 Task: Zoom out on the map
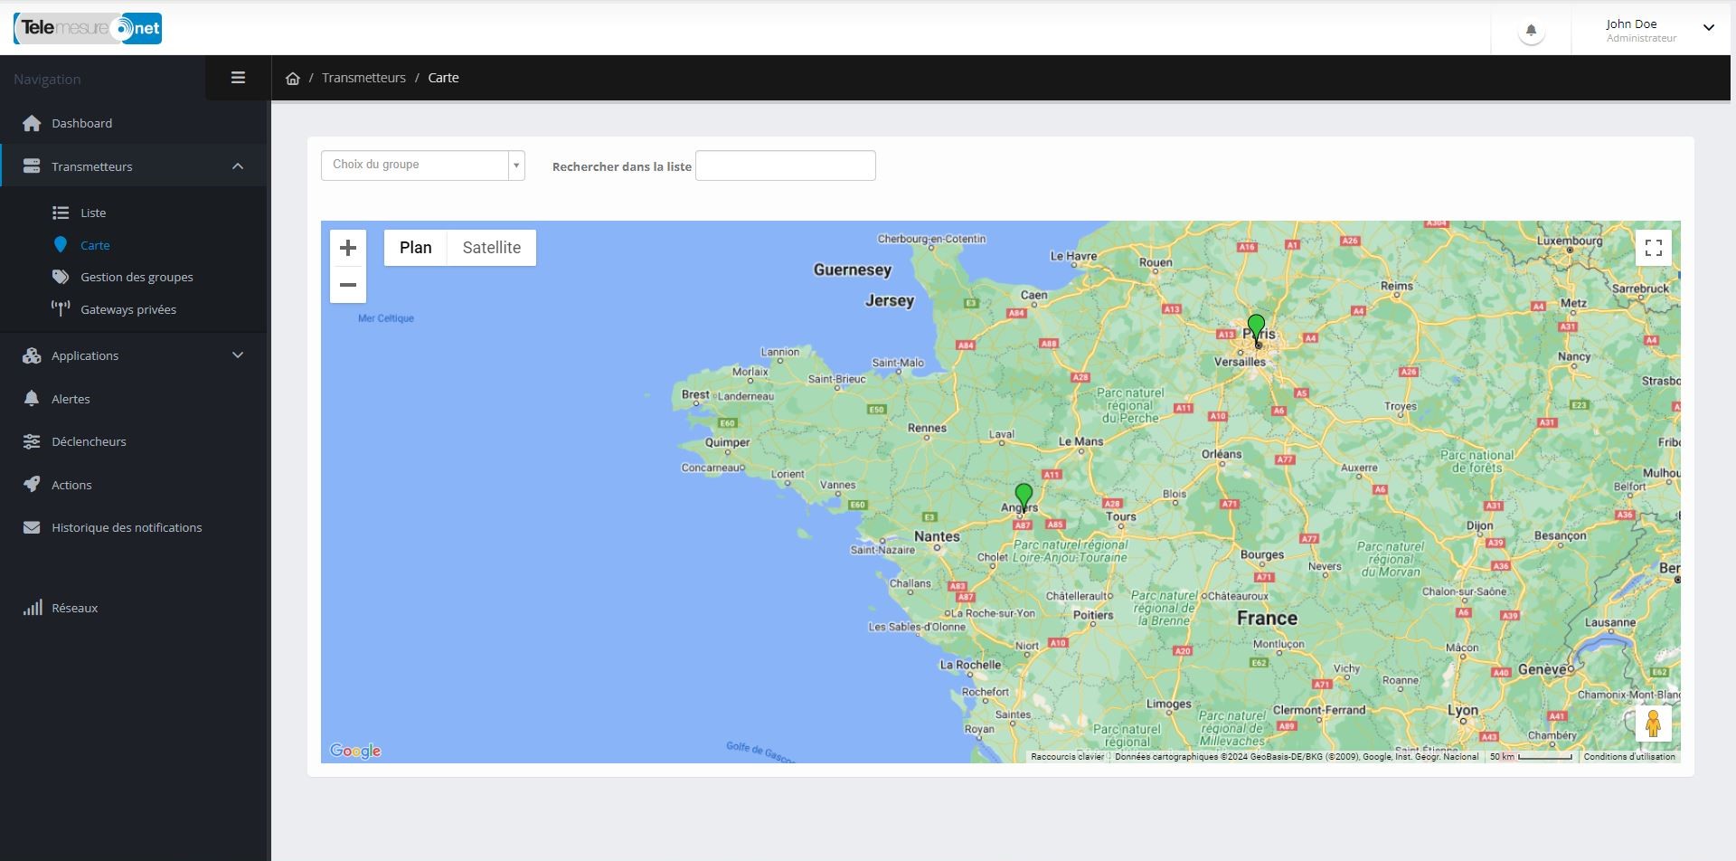(x=348, y=285)
